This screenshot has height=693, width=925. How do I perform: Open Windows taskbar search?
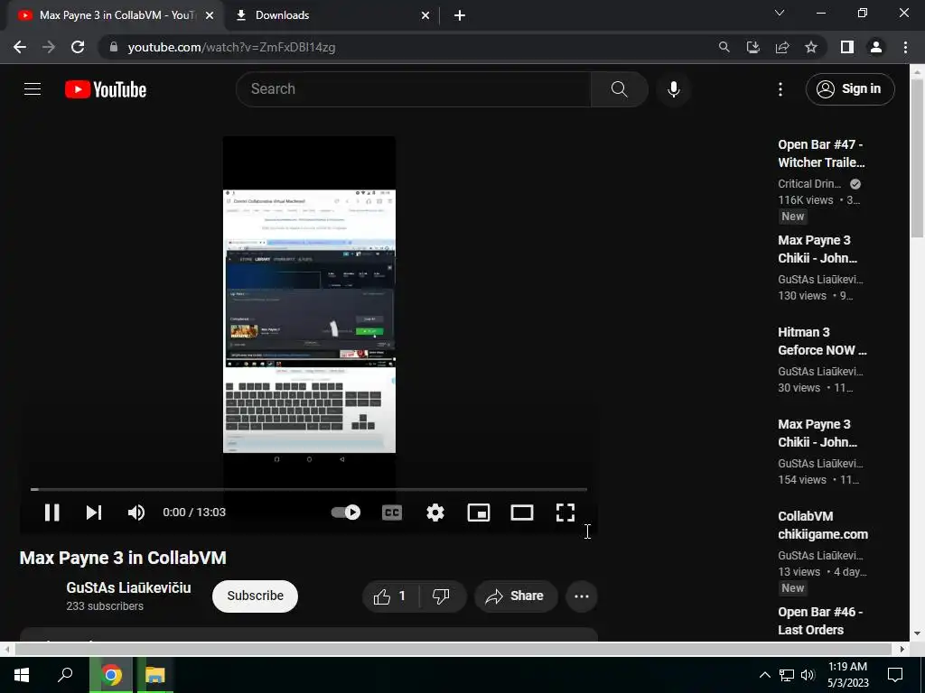65,675
